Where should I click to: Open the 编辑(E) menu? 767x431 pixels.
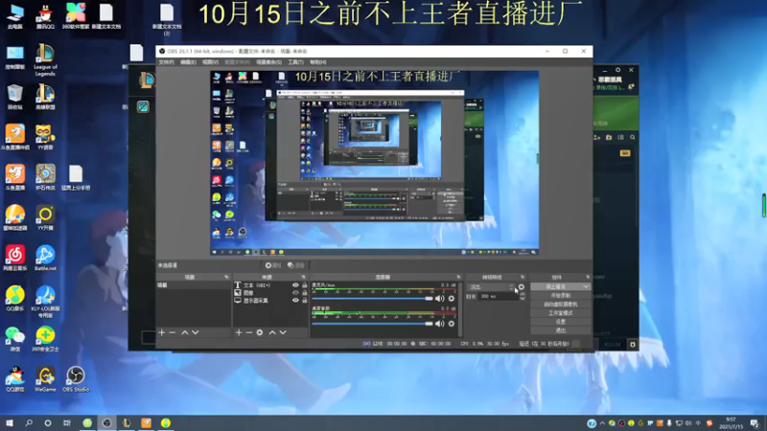click(x=188, y=62)
